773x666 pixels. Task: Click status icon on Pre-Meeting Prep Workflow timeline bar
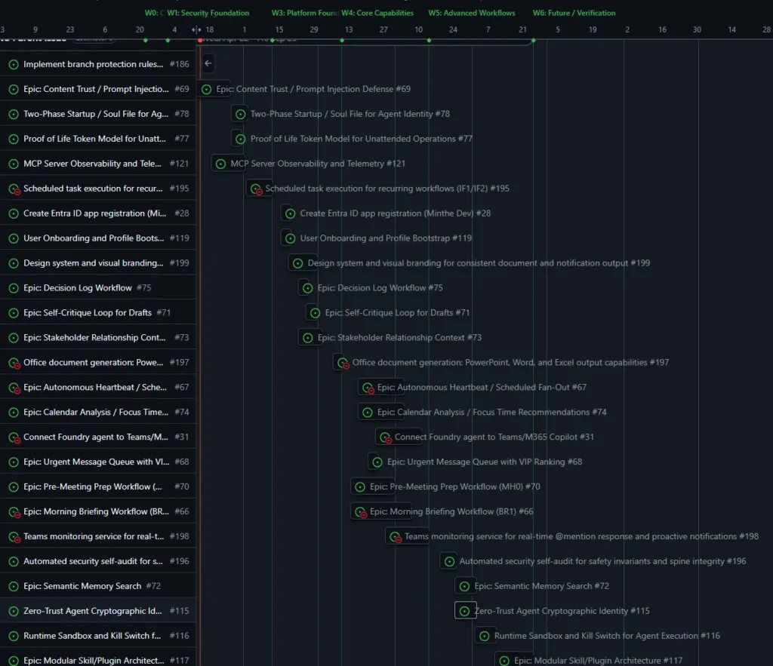(360, 487)
